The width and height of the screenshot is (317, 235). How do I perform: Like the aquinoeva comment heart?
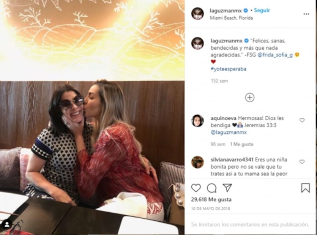tap(302, 120)
